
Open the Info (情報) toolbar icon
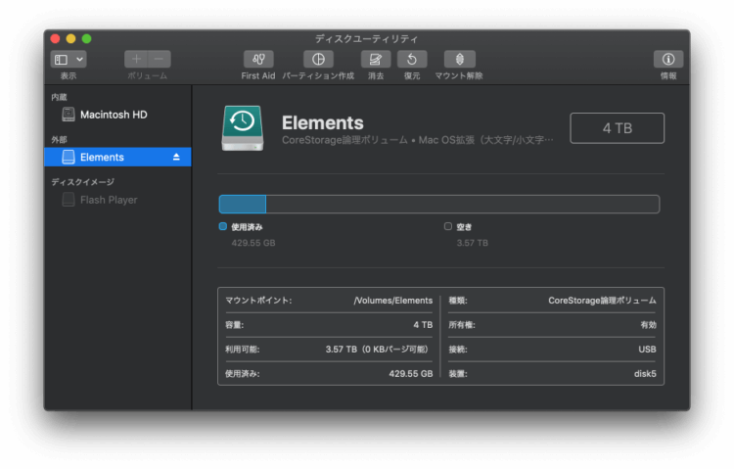668,60
